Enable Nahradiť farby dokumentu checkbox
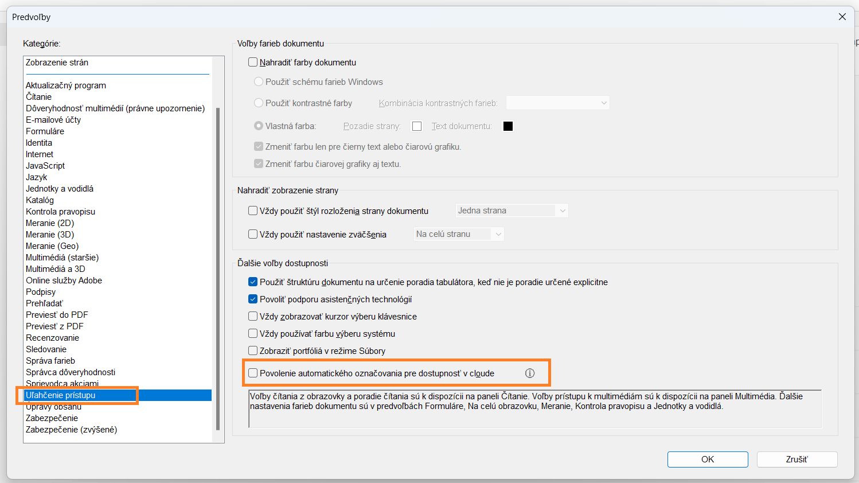The width and height of the screenshot is (859, 483). tap(253, 62)
